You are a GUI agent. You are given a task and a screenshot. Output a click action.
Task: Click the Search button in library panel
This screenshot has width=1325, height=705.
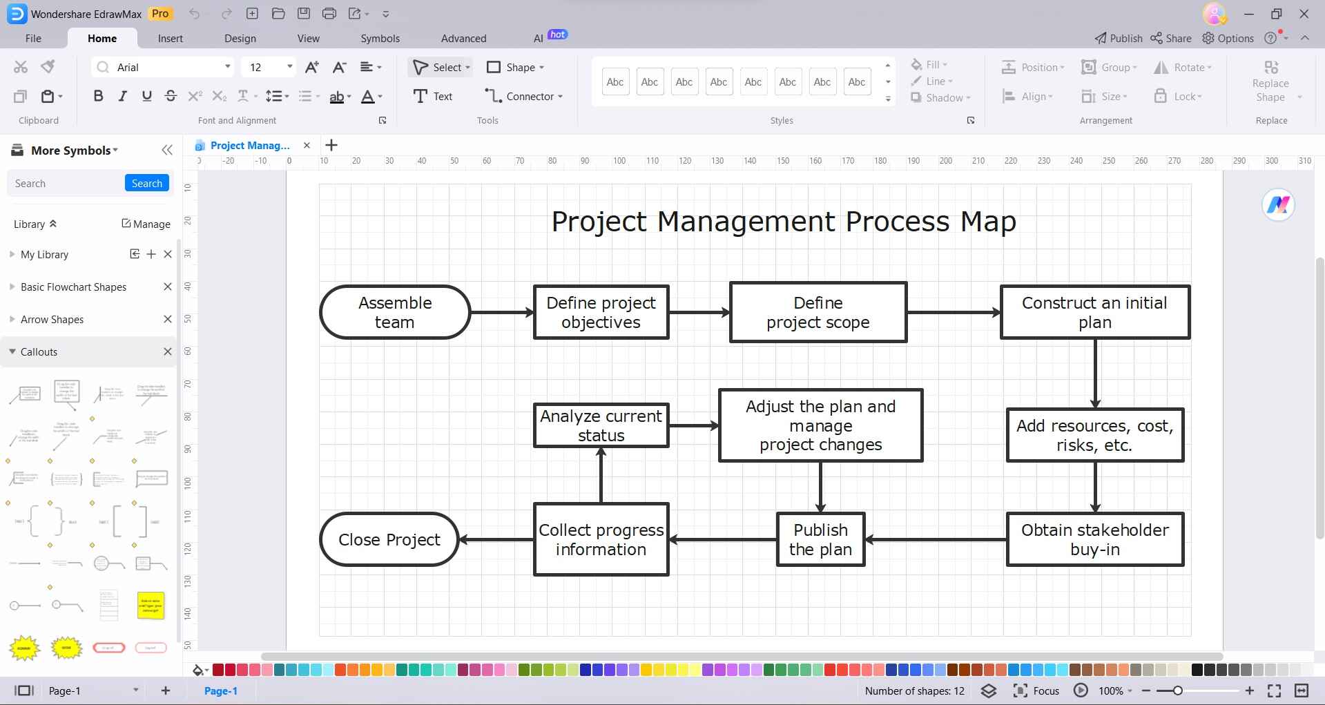146,183
